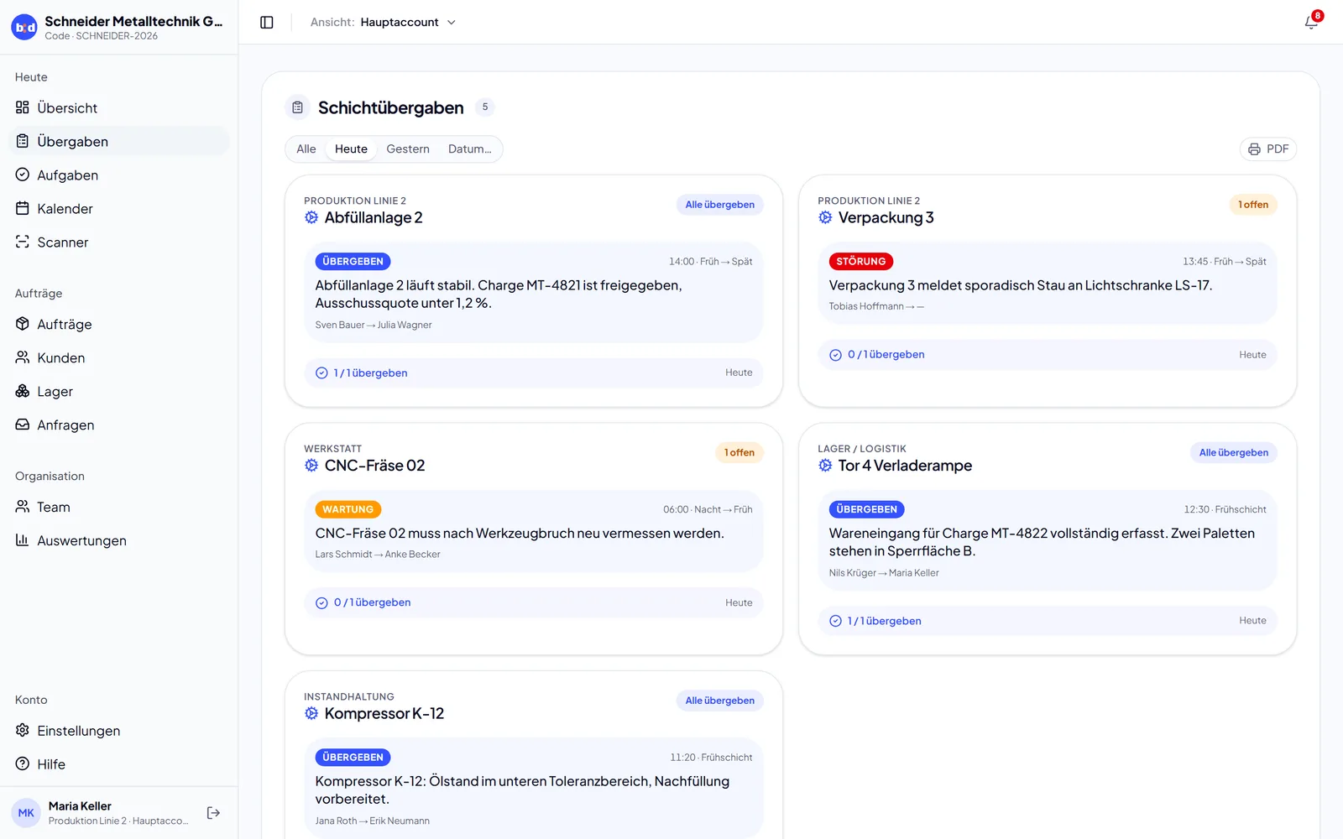
Task: Go to Aufgaben in the sidebar
Action: click(x=118, y=175)
